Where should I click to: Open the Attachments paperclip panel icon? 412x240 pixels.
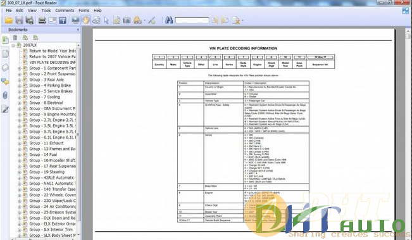[x=5, y=95]
